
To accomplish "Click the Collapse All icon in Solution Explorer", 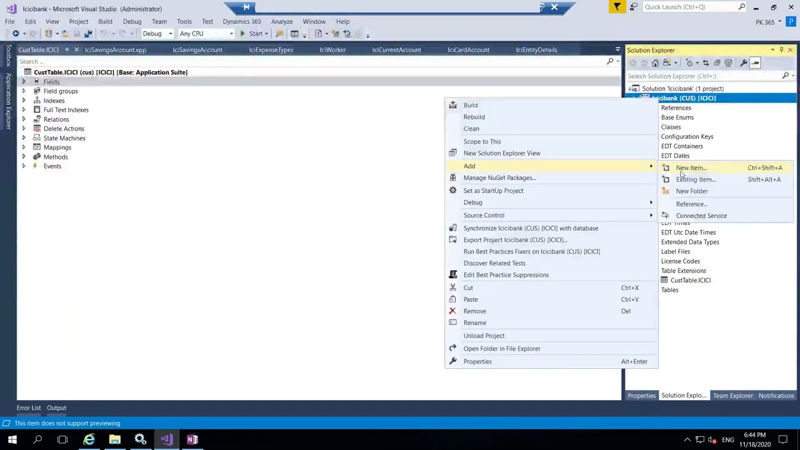I will (x=717, y=62).
